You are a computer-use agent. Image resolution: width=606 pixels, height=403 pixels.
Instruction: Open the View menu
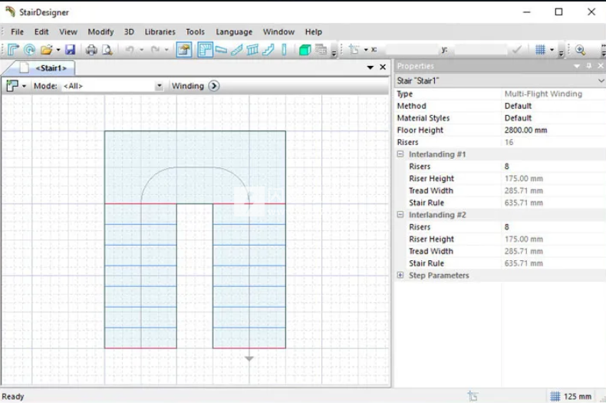(68, 31)
